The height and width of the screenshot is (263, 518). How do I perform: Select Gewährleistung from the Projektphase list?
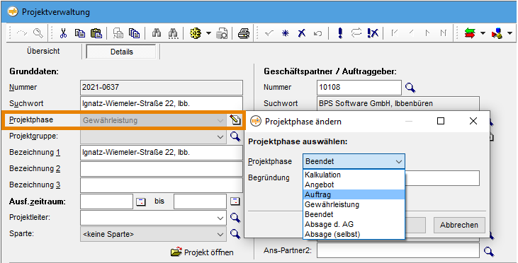(x=354, y=204)
